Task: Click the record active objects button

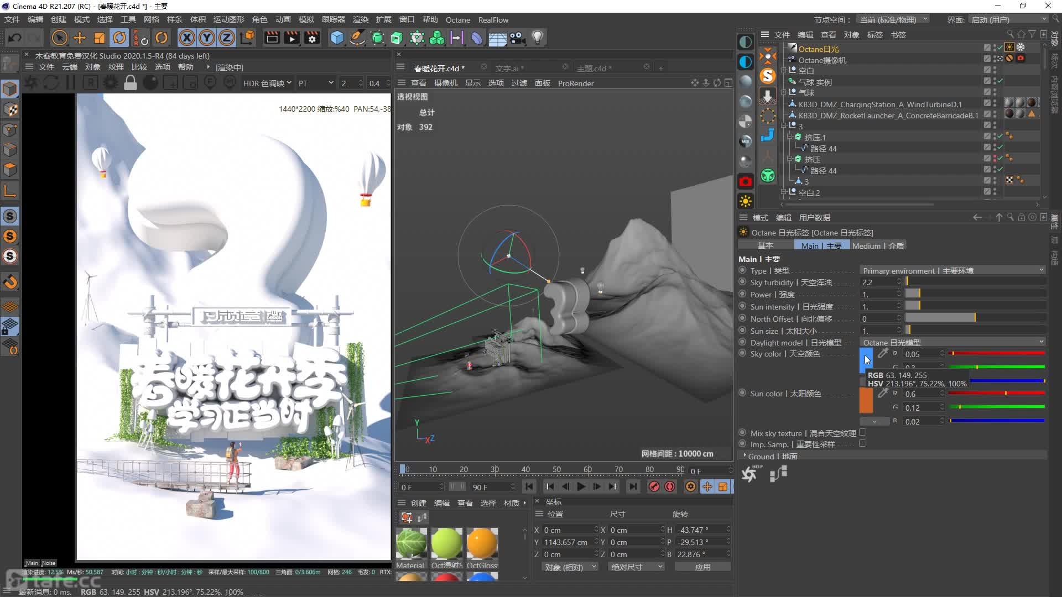Action: tap(654, 486)
